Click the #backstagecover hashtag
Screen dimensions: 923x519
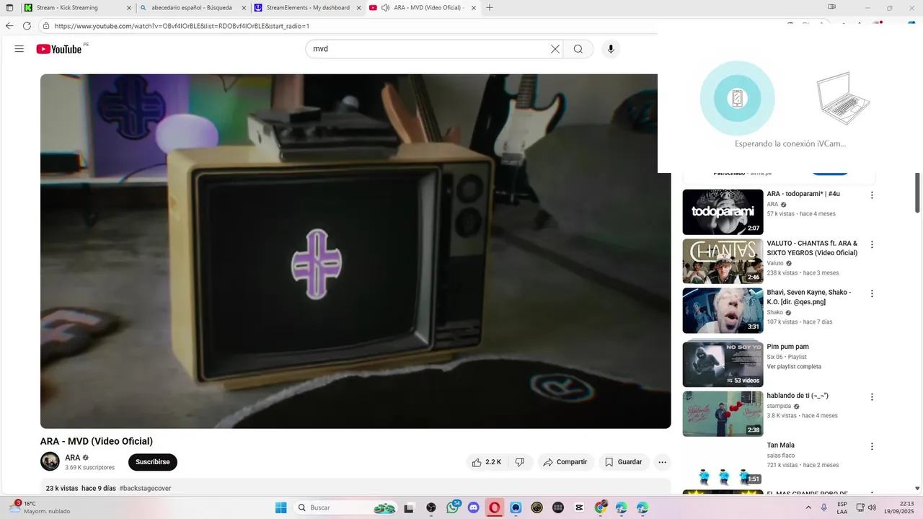pyautogui.click(x=145, y=488)
